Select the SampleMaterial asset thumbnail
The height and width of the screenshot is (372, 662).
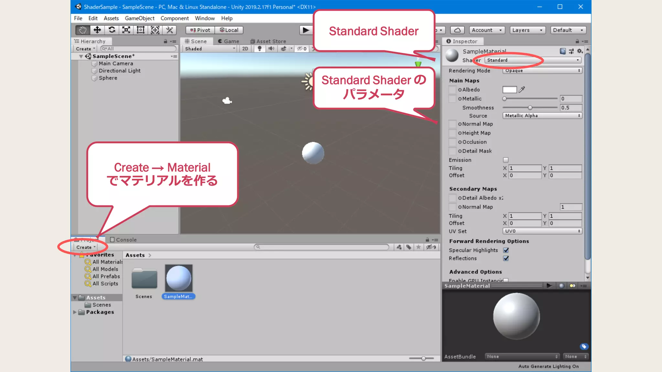tap(179, 278)
